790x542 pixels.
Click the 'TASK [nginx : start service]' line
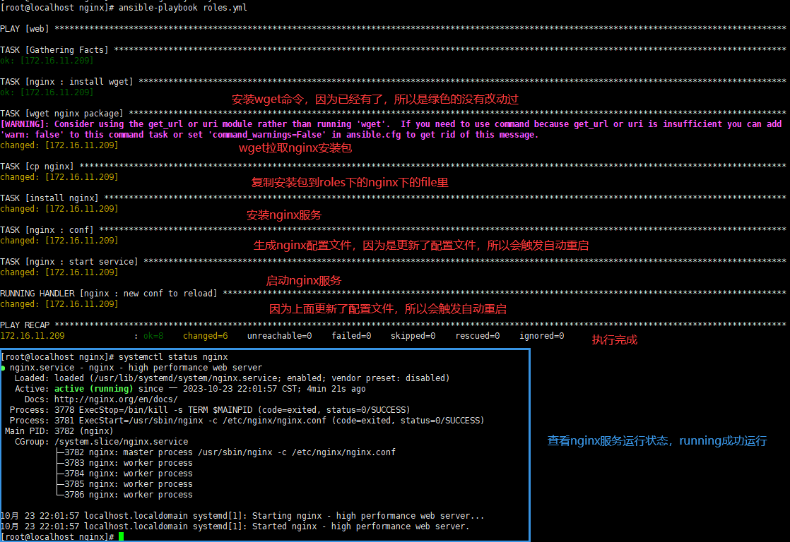point(393,261)
